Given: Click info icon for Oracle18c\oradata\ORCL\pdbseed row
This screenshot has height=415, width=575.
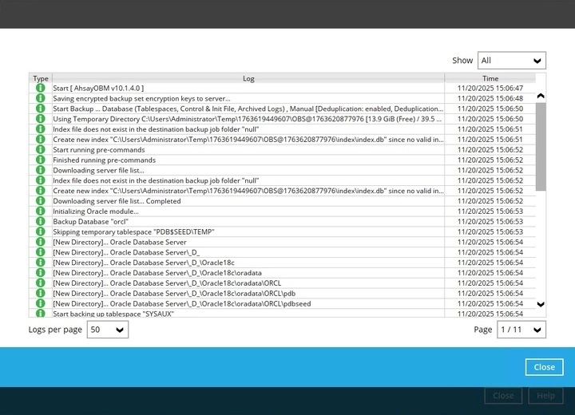Looking at the screenshot, I should 41,303.
